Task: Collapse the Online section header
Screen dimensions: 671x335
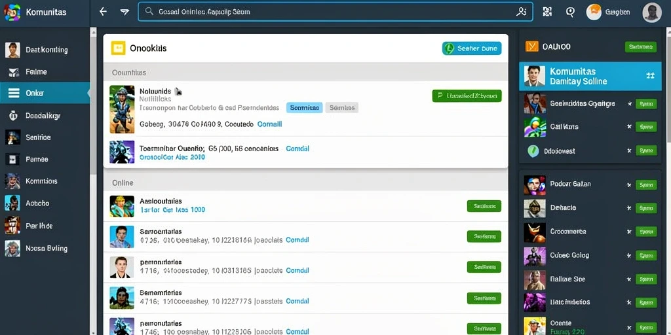Action: [305, 183]
